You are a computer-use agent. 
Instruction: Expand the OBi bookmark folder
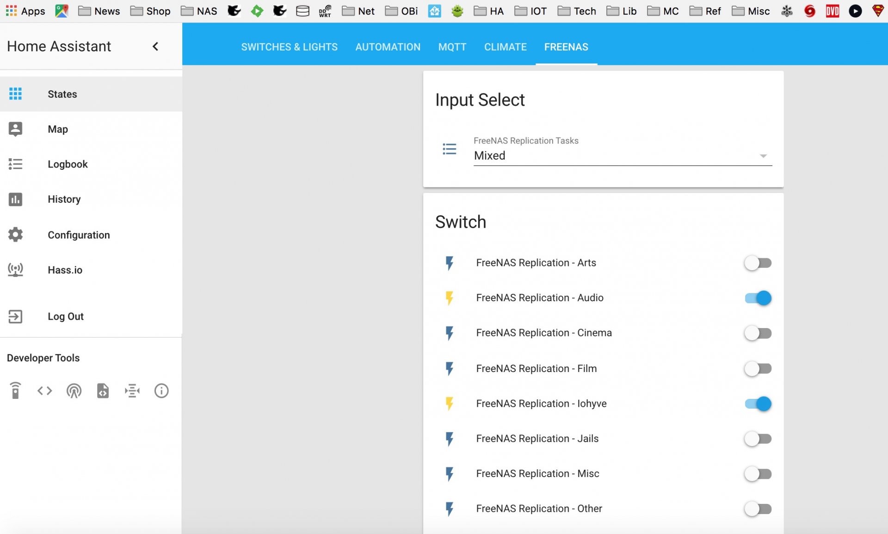coord(401,11)
